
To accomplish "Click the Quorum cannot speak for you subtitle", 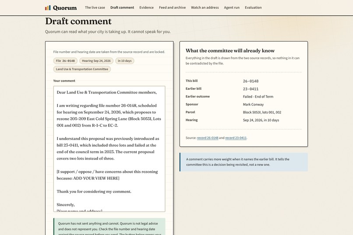I will tap(108, 32).
